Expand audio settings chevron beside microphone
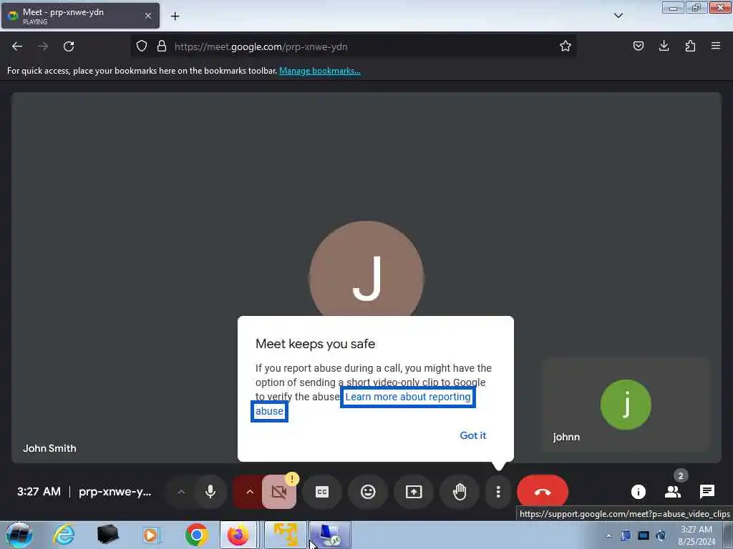The image size is (733, 549). pyautogui.click(x=181, y=492)
